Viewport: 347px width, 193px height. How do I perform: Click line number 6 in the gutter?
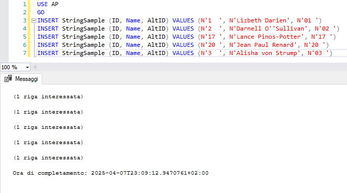(24, 45)
